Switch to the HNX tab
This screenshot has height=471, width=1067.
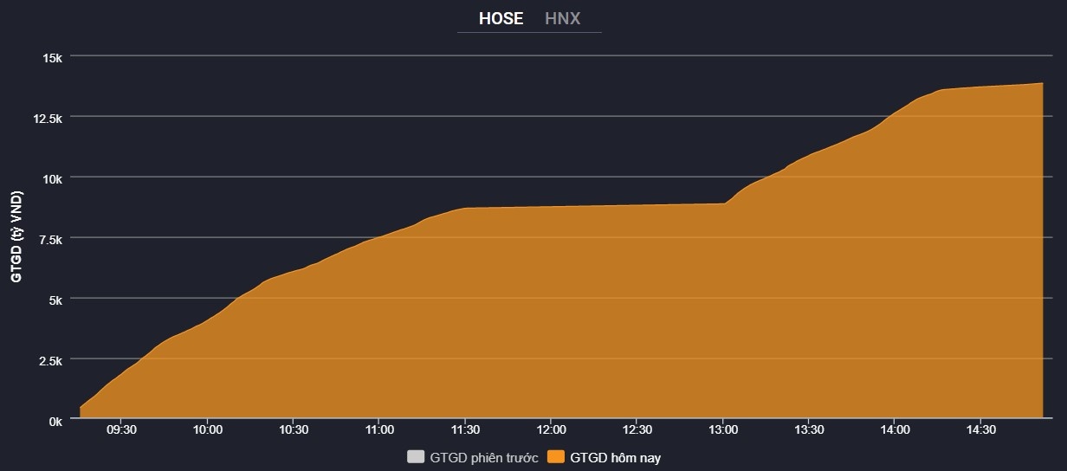[x=563, y=18]
